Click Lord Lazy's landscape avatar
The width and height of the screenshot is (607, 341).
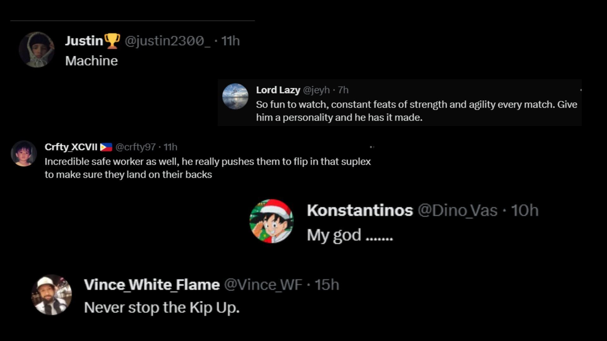tap(235, 96)
